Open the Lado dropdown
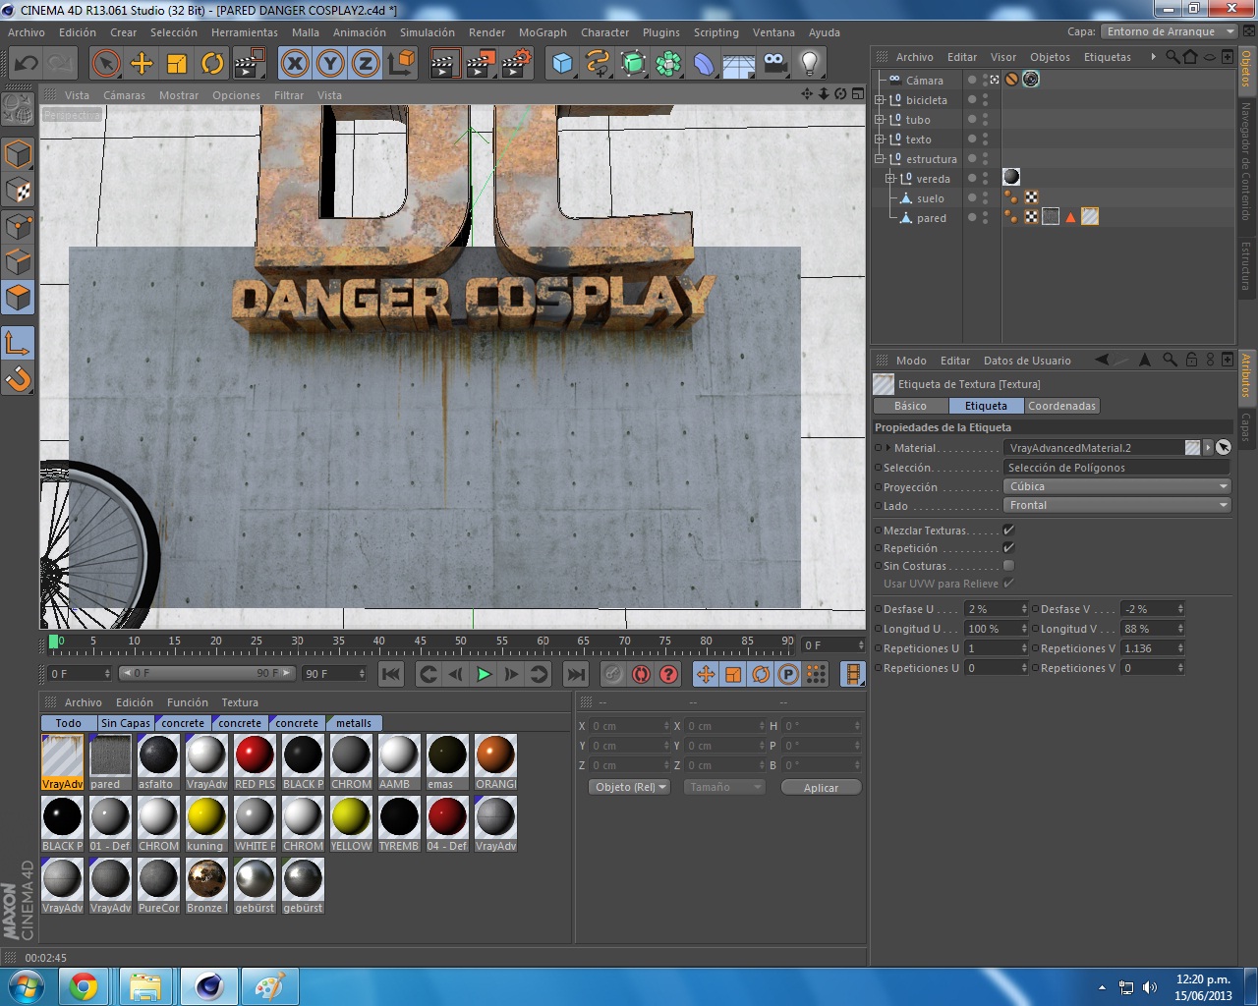This screenshot has height=1006, width=1258. coord(1117,506)
